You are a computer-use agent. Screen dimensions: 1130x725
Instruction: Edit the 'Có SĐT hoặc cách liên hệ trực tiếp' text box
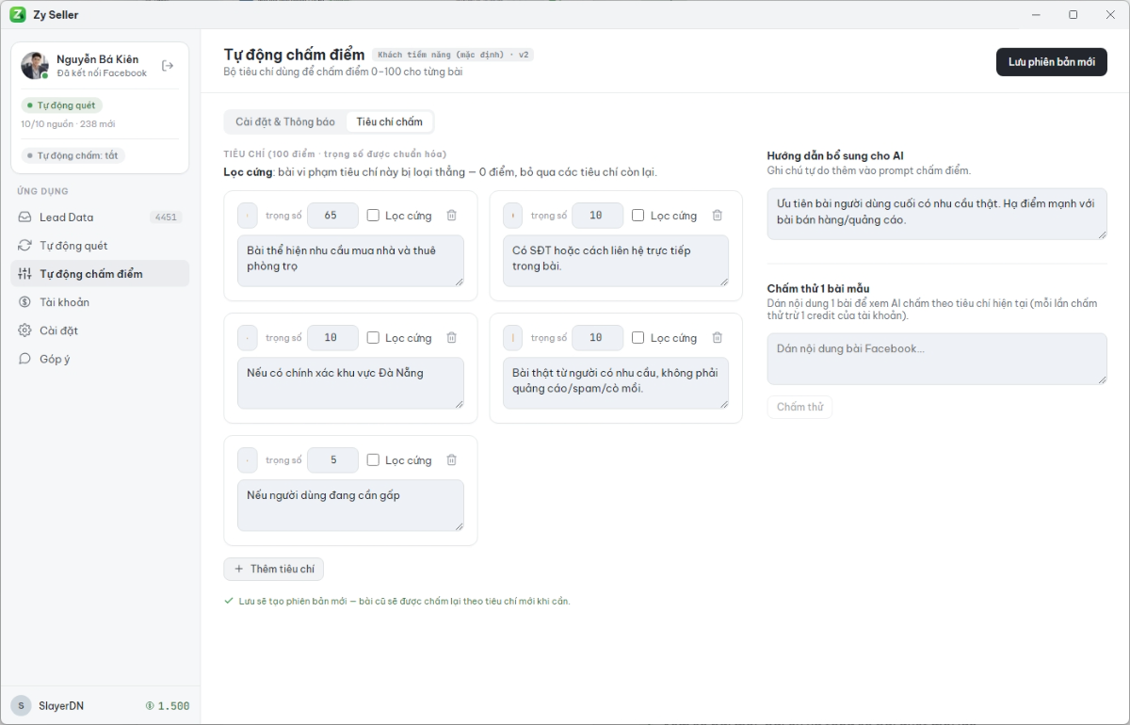coord(616,261)
